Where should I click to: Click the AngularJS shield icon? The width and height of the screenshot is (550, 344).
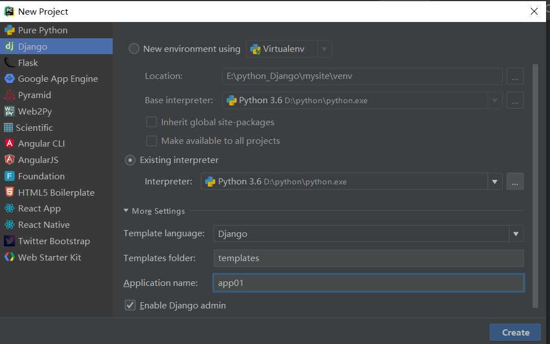10,160
